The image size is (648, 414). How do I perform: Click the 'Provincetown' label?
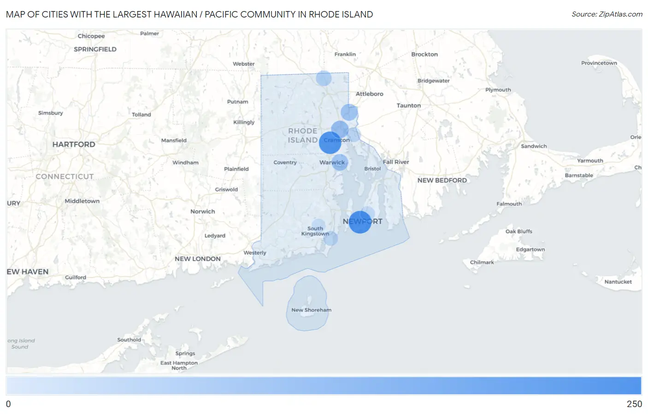pos(599,63)
